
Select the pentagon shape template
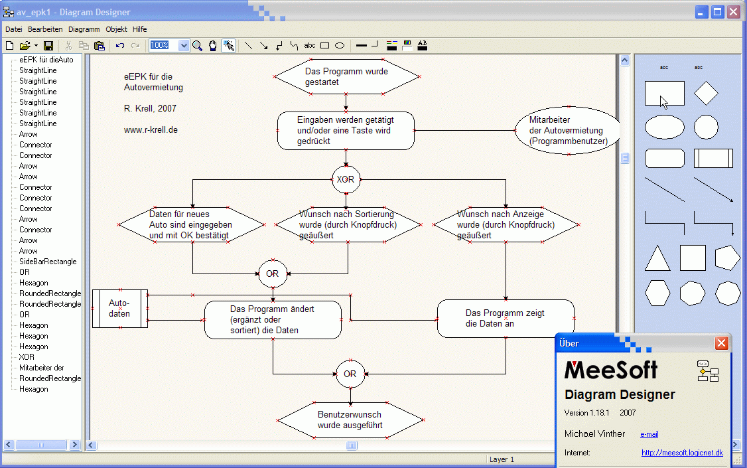point(728,258)
